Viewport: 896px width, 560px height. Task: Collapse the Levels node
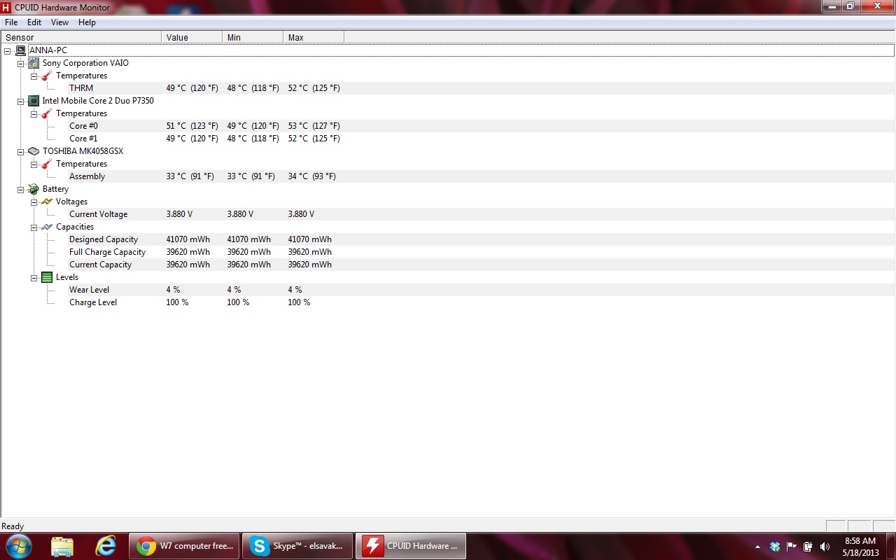coord(34,277)
